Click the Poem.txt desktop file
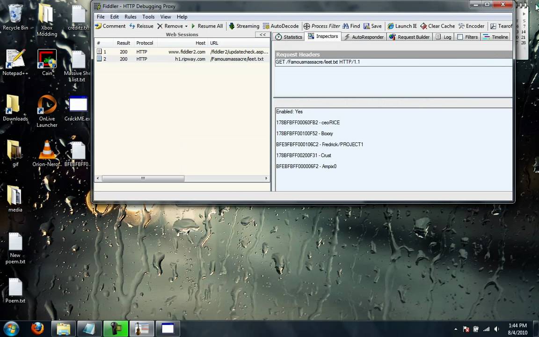Image resolution: width=539 pixels, height=337 pixels. (15, 291)
